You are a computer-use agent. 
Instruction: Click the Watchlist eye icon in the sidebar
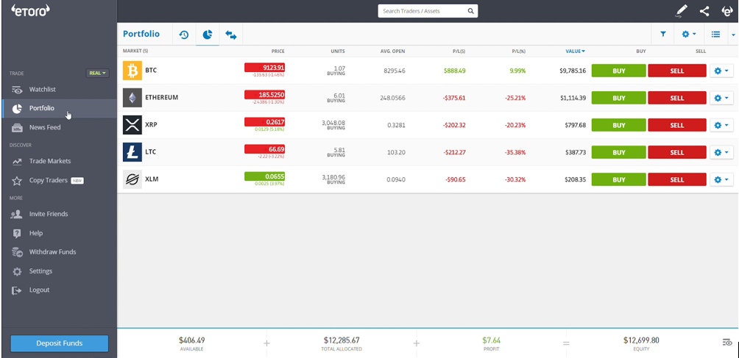[17, 90]
